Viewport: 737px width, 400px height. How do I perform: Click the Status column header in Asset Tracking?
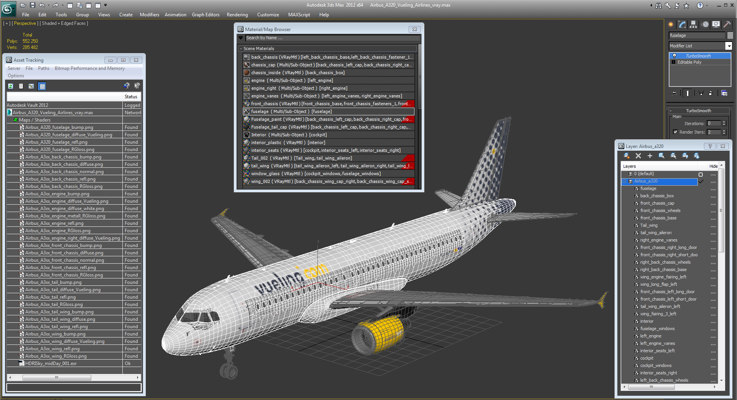tap(131, 97)
